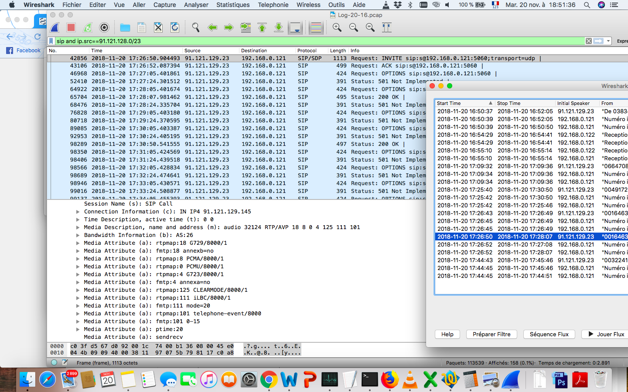
Task: Click the Préparer Filtre button
Action: [x=491, y=334]
